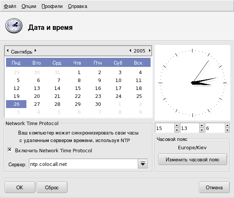
Task: Advance to next year after 2005
Action: (x=149, y=51)
